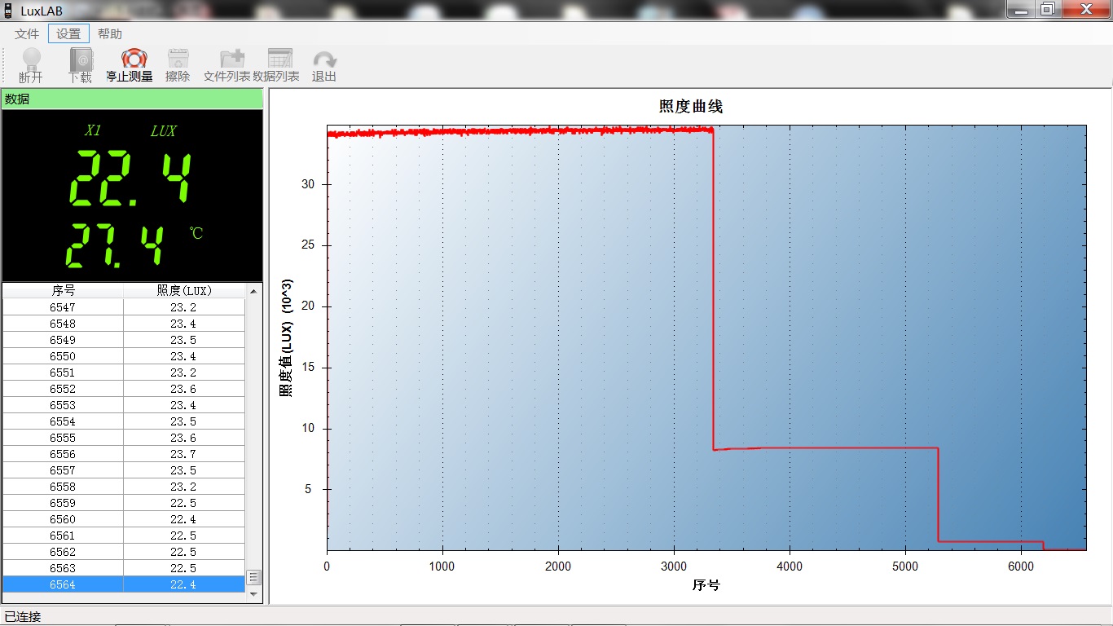This screenshot has height=626, width=1113.
Task: Select the 数据 panel header
Action: pos(132,99)
